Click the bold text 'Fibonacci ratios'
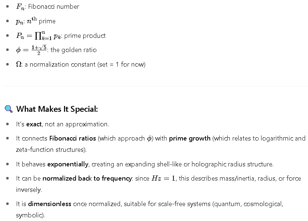308x221 pixels. [72, 138]
